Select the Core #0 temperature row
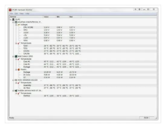Viewport: 166px width, 128px height. point(83,61)
